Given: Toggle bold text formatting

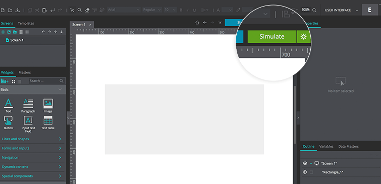Looking at the screenshot, I should click(x=181, y=10).
